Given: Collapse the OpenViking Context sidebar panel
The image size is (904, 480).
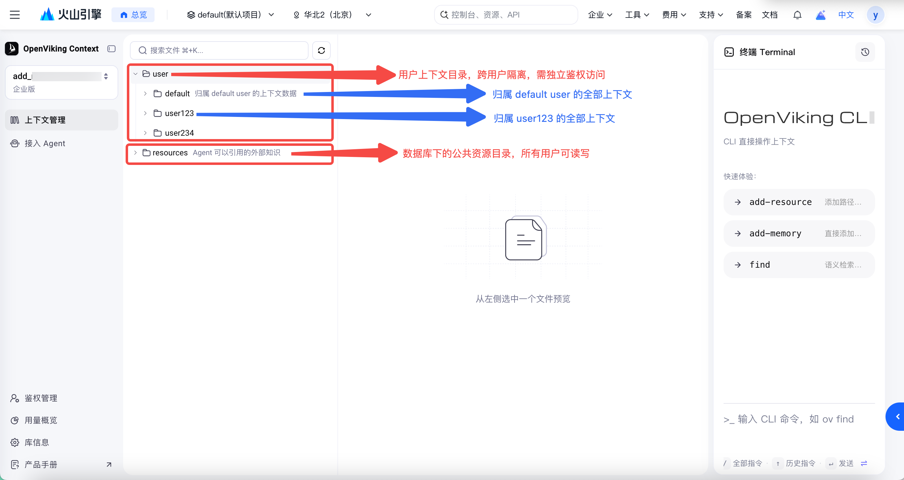Looking at the screenshot, I should coord(111,49).
